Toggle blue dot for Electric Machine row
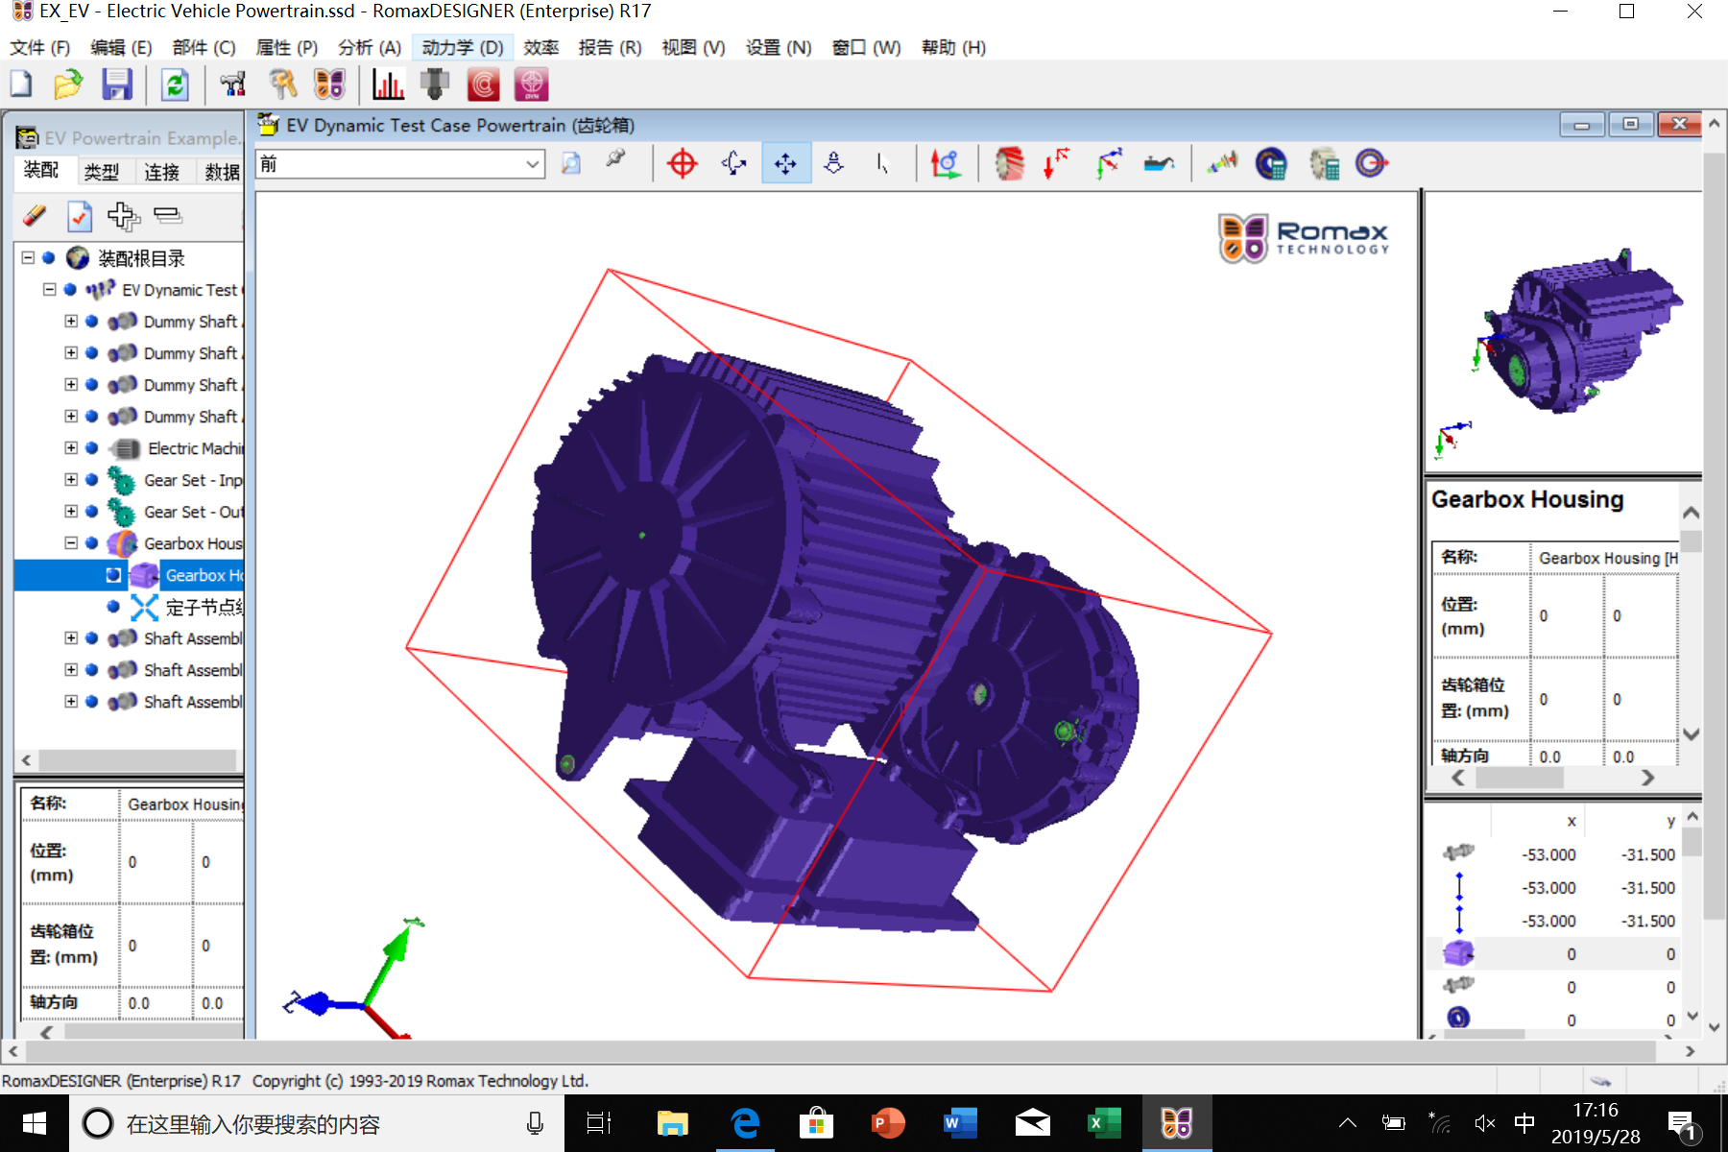Viewport: 1728px width, 1152px height. click(x=92, y=448)
